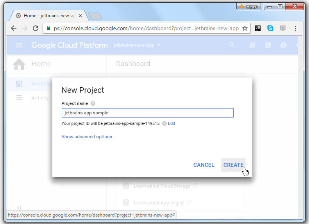Click the JetBrains JB extension icon

click(x=258, y=28)
